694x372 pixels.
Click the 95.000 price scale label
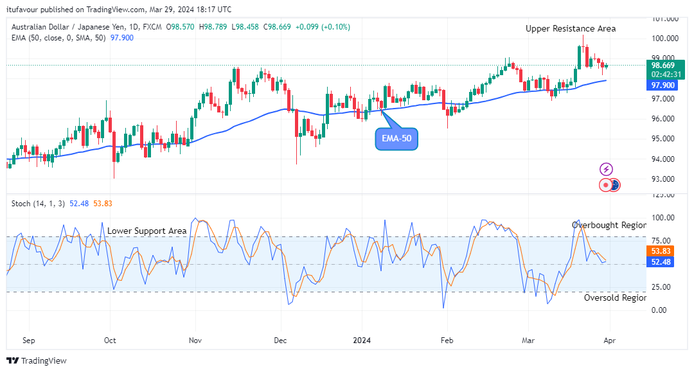tap(663, 139)
